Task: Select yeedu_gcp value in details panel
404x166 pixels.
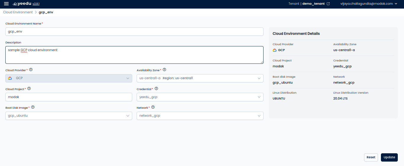Action: click(x=342, y=66)
